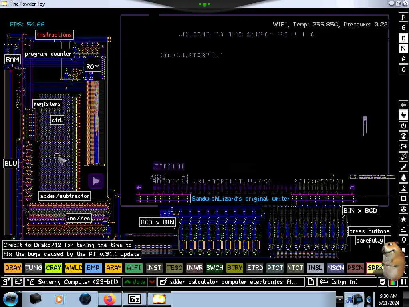Screen dimensions: 409x307
Task: Toggle pause of the simulation
Action: [403, 282]
